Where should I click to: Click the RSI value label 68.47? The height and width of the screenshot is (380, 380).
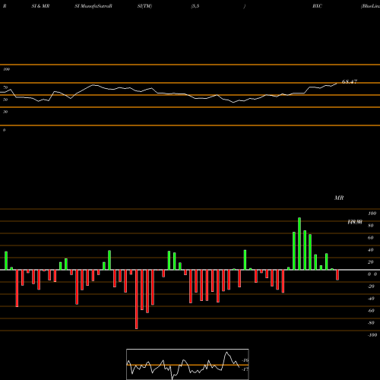350,81
